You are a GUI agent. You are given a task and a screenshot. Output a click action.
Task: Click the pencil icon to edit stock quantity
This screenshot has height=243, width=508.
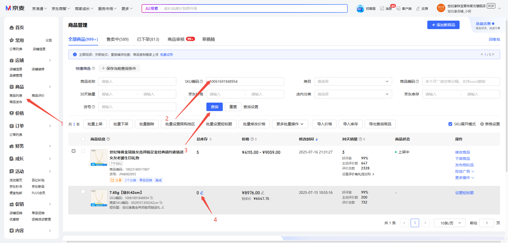[202, 193]
